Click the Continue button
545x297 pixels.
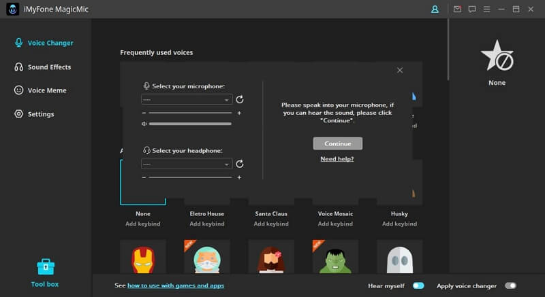tap(337, 143)
